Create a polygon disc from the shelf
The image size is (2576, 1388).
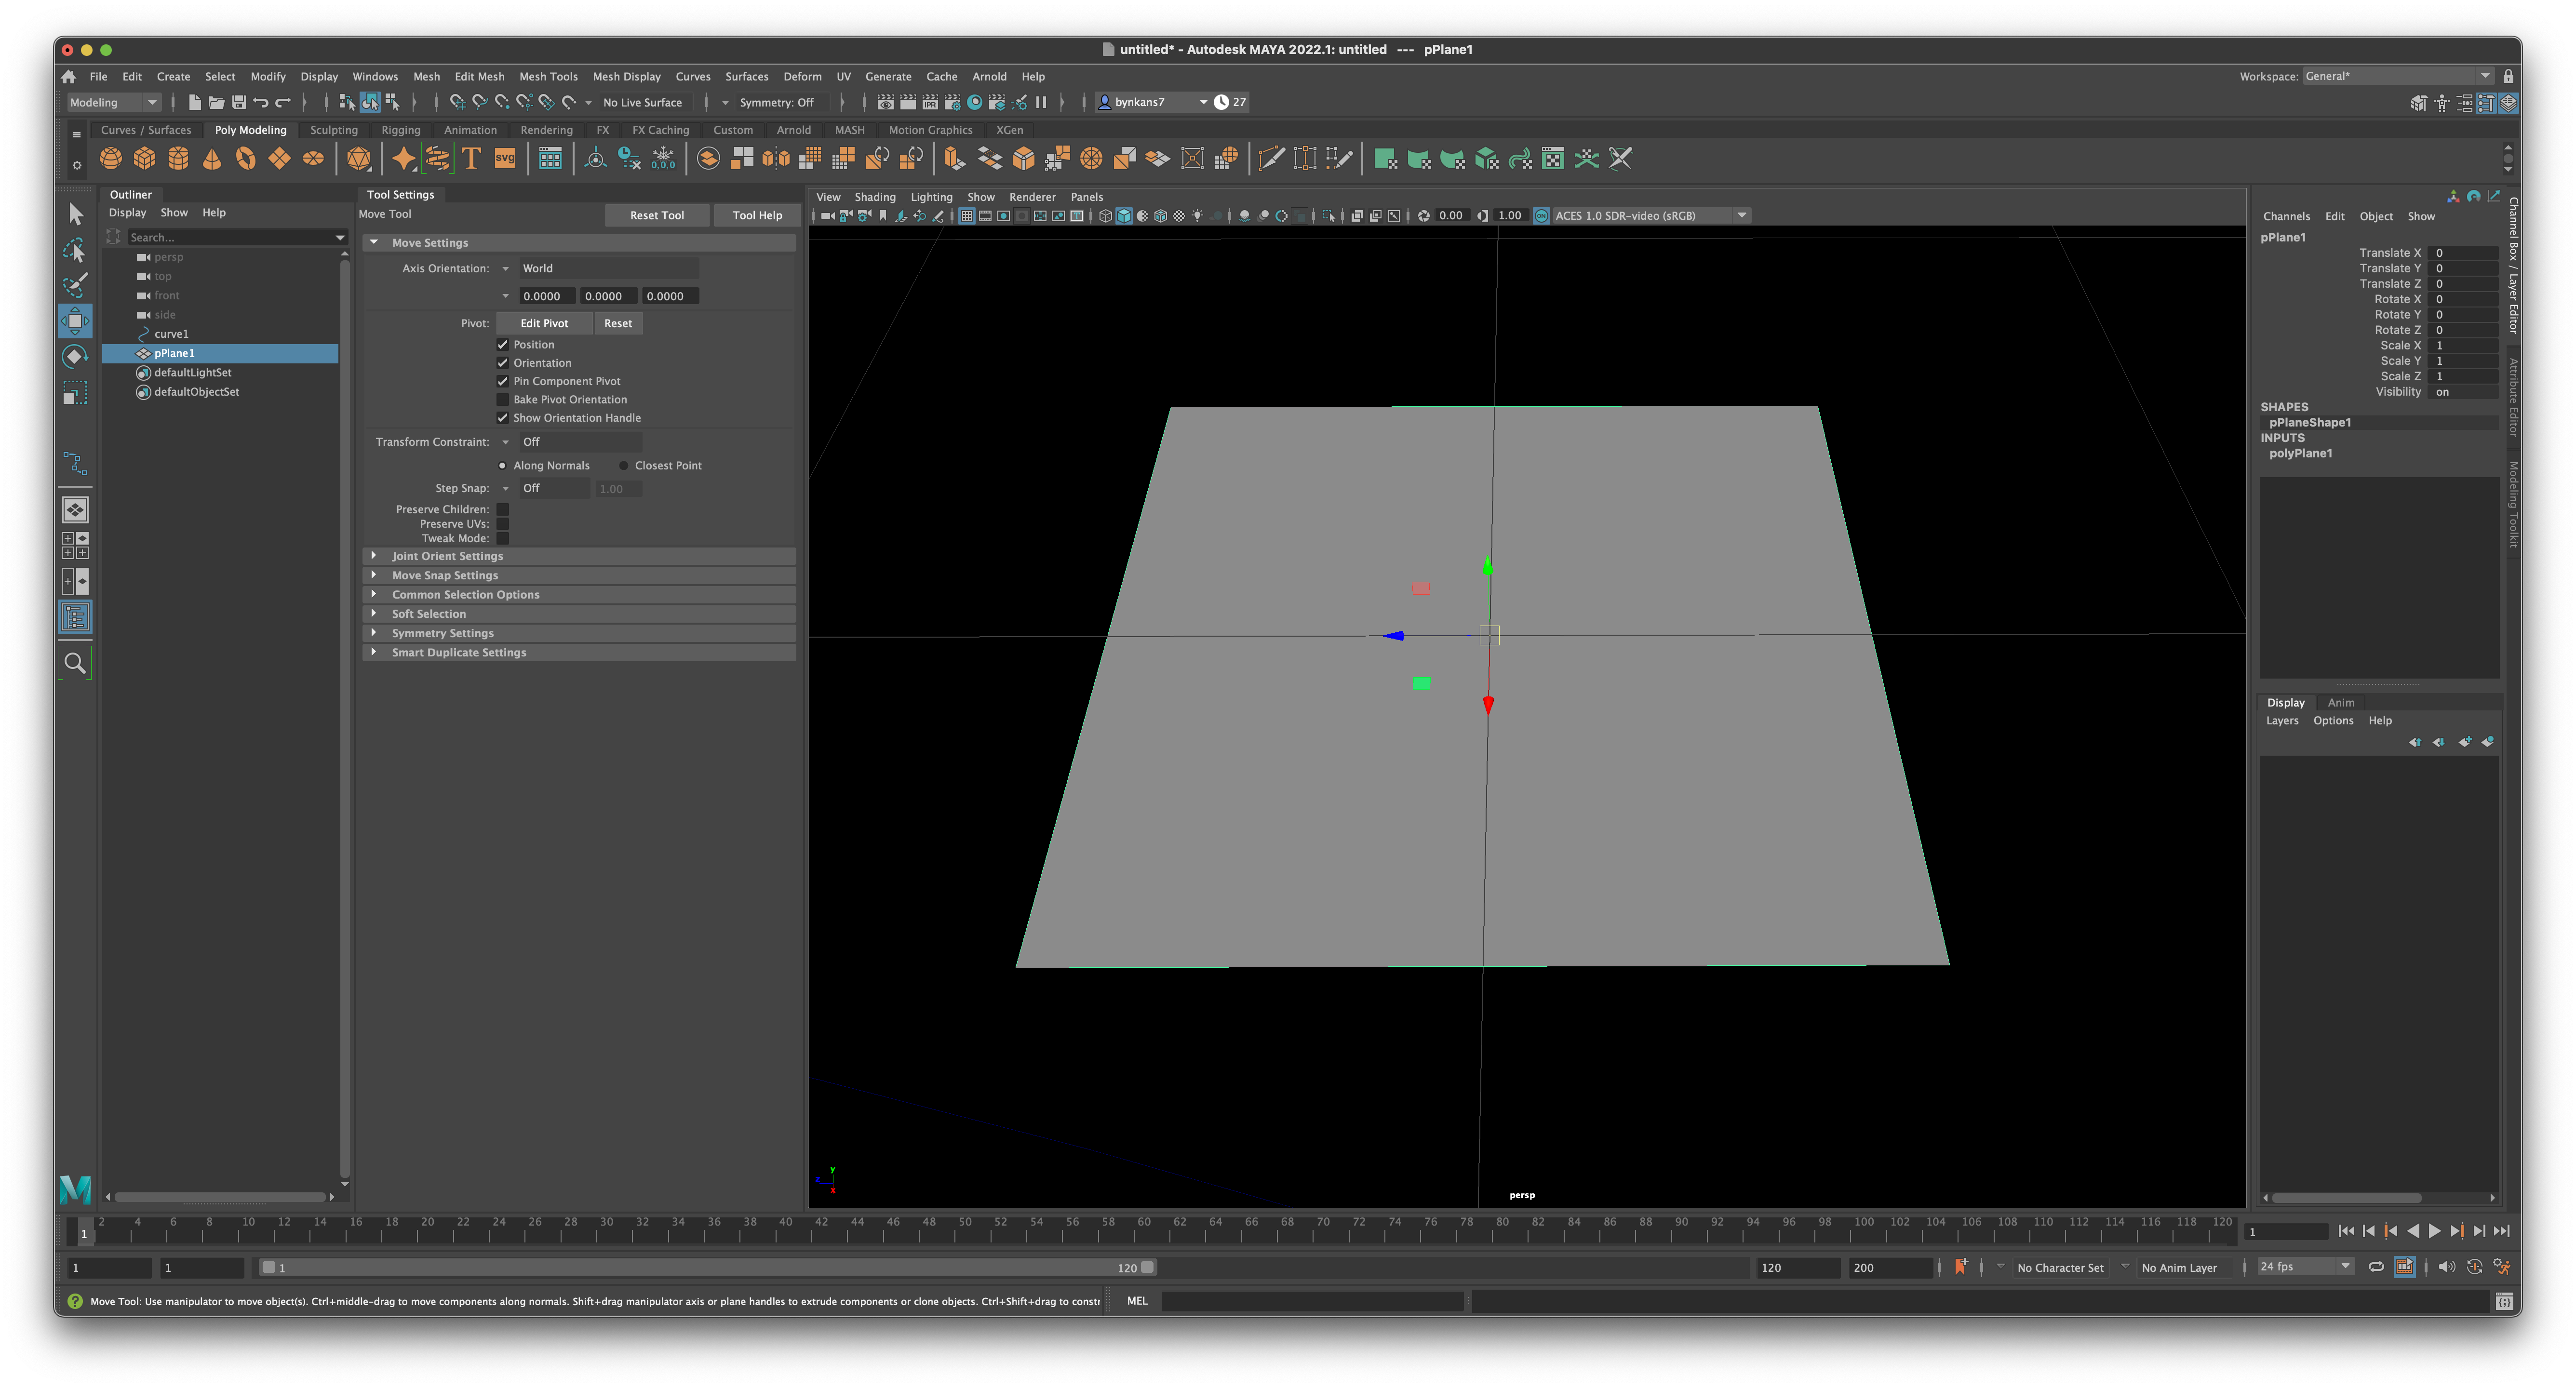(x=313, y=159)
